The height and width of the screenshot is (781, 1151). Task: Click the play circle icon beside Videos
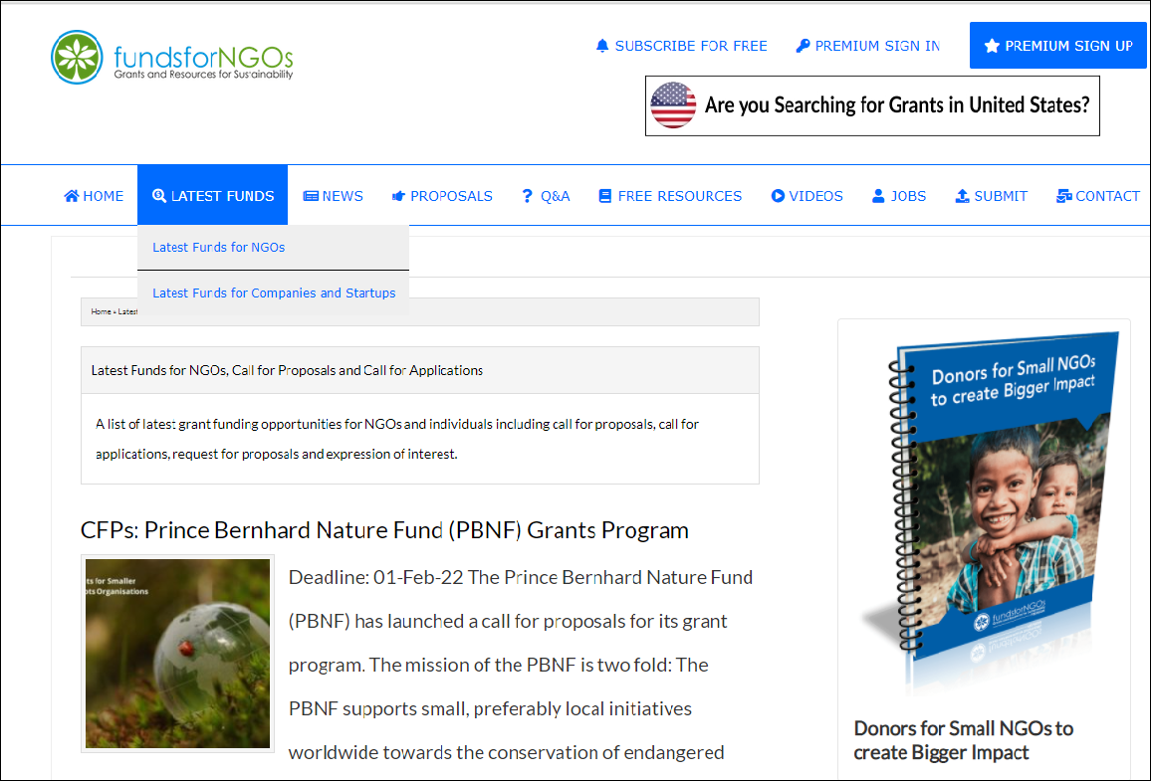778,196
